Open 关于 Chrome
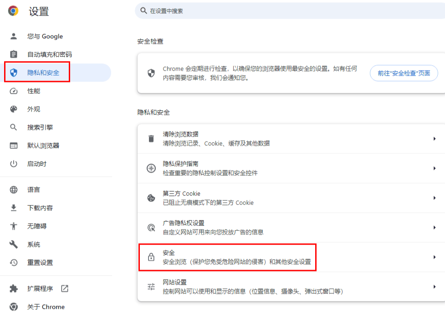This screenshot has width=445, height=312. [x=44, y=307]
